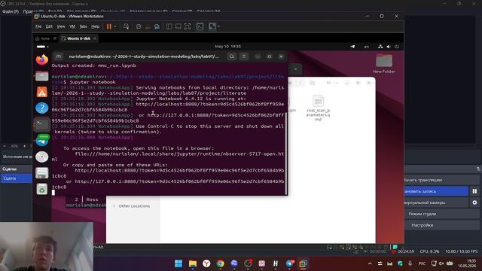Click the Ubuntu volume status icon

coord(389,47)
